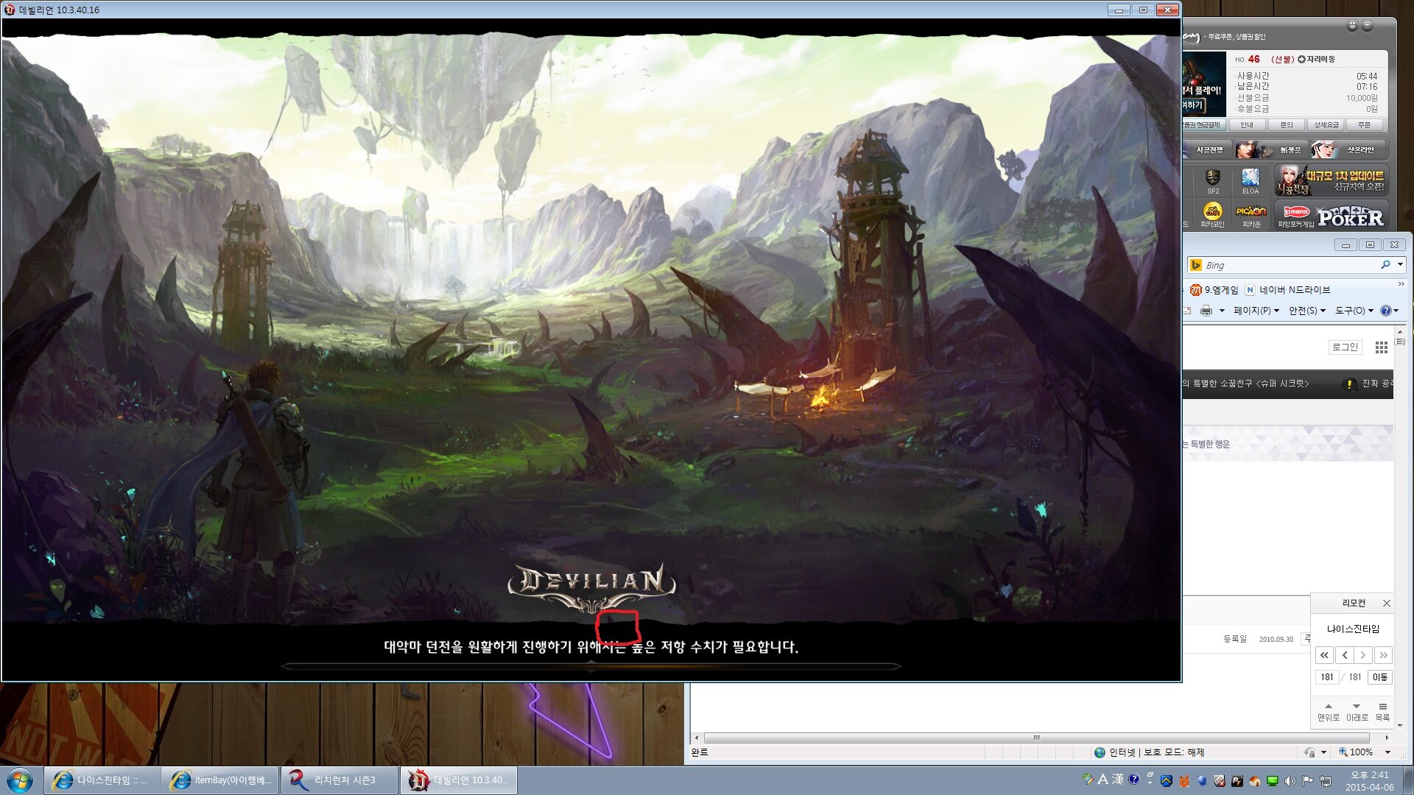Open the 안전(S) menu
The height and width of the screenshot is (795, 1414).
point(1306,311)
